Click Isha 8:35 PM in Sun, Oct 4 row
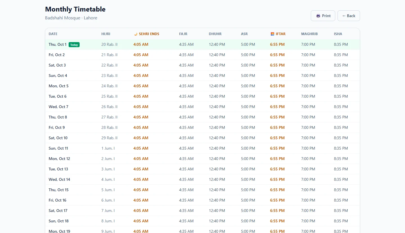Viewport: 405px width, 233px height. point(341,76)
